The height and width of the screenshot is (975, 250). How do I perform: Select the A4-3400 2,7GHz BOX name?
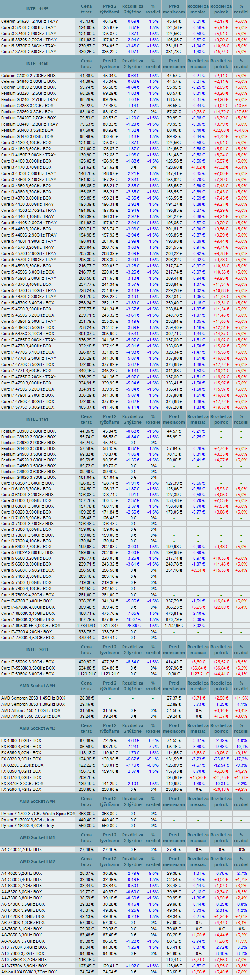pos(22,849)
